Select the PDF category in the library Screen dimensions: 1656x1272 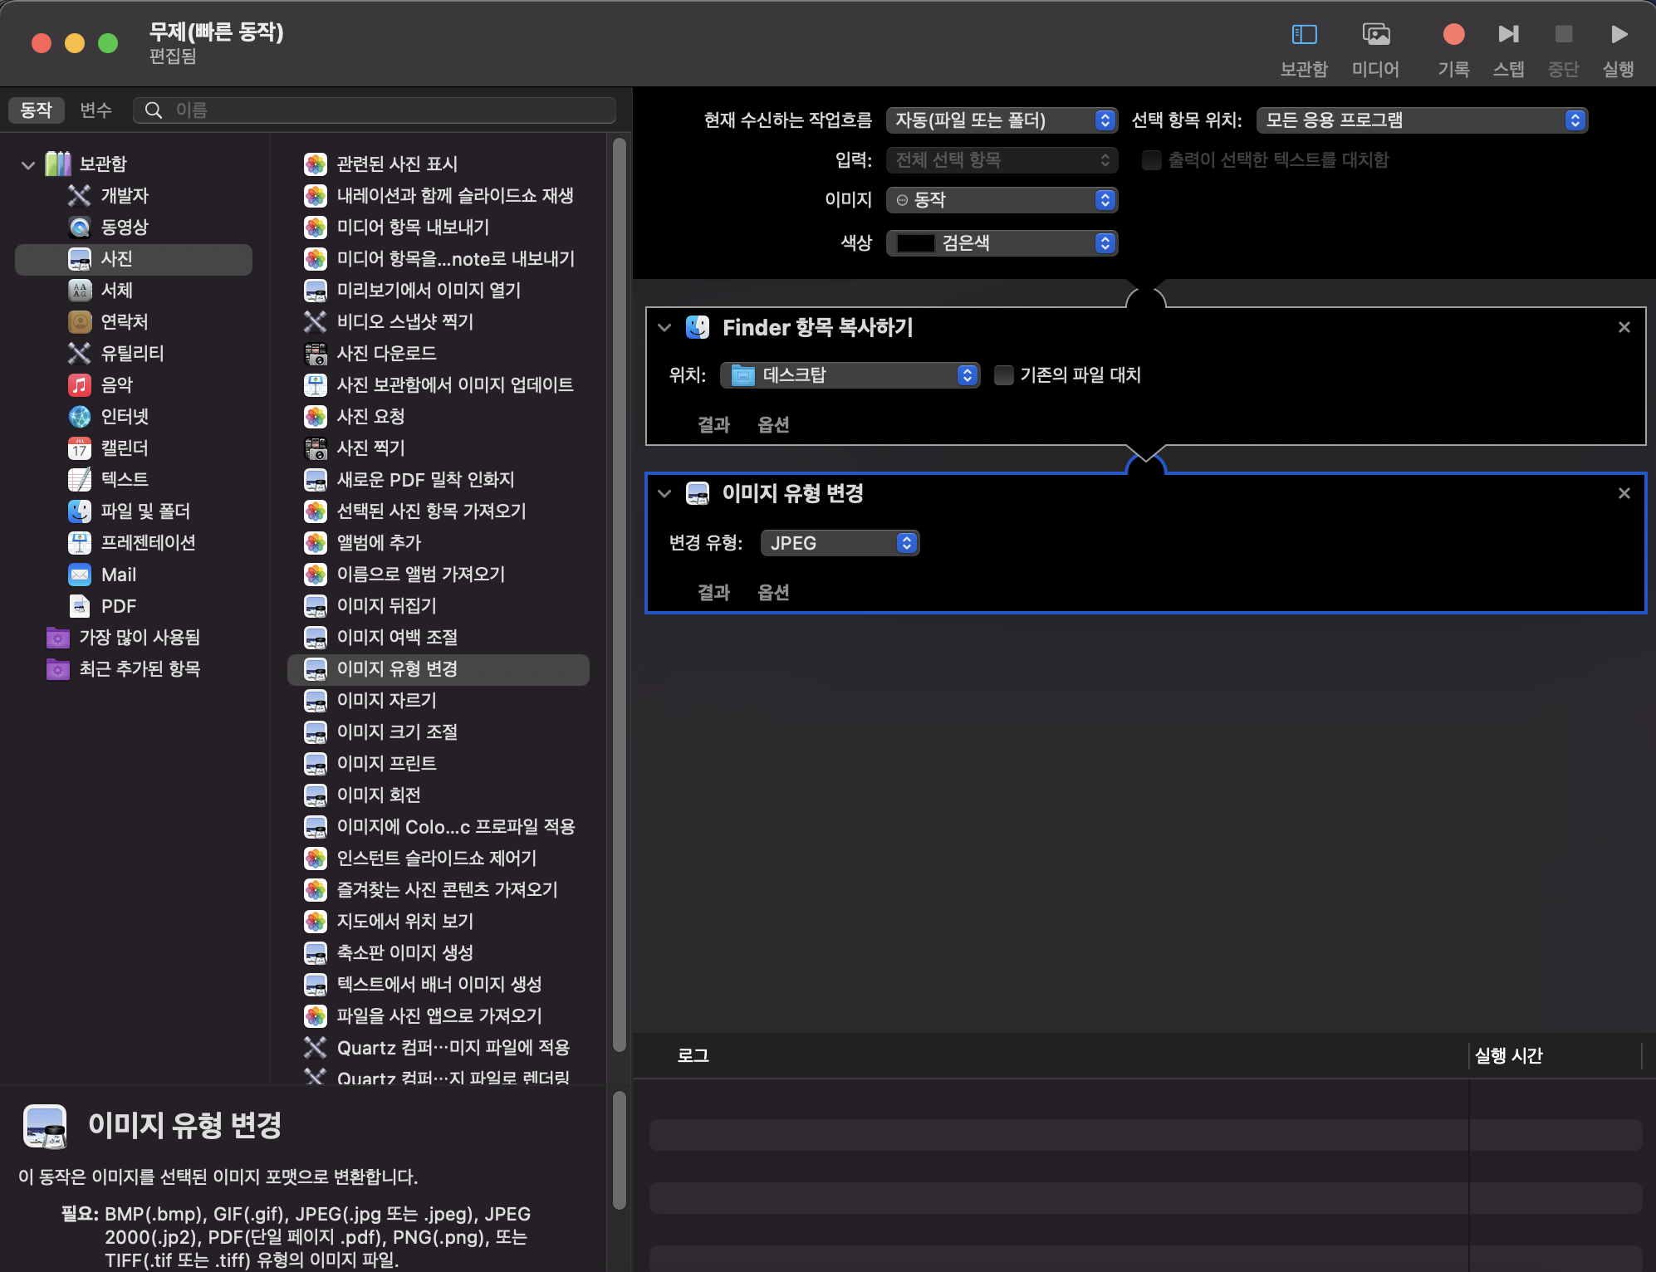134,606
